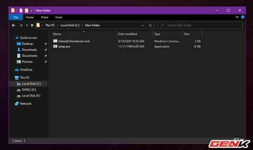The width and height of the screenshot is (253, 150).
Task: Sort files by Type column
Action: point(157,34)
